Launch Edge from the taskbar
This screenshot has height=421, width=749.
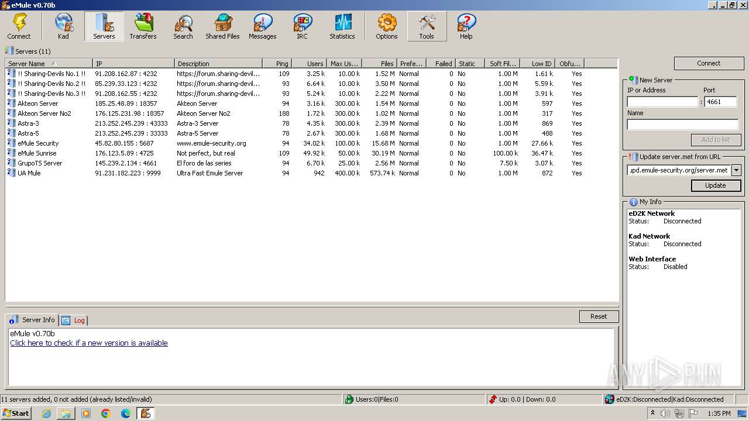point(126,413)
